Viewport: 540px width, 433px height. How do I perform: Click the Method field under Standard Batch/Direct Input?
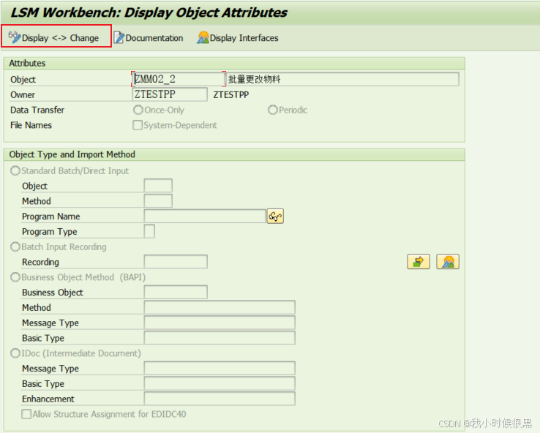click(158, 200)
